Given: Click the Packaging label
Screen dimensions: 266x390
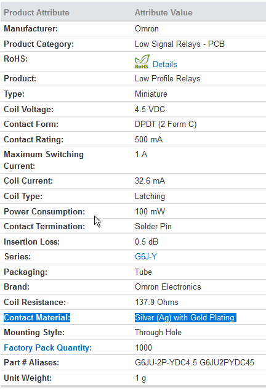Looking at the screenshot, I should pos(26,272).
